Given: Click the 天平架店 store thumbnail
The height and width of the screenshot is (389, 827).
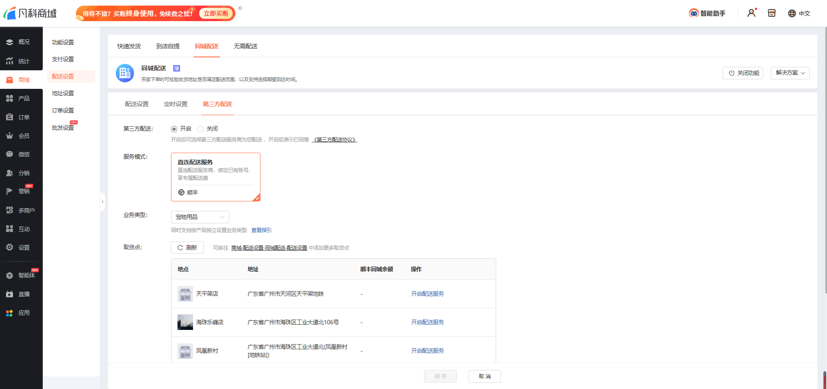Looking at the screenshot, I should (185, 294).
